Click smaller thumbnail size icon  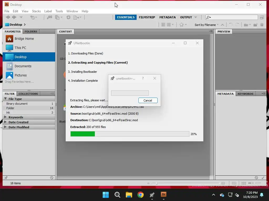click(148, 183)
